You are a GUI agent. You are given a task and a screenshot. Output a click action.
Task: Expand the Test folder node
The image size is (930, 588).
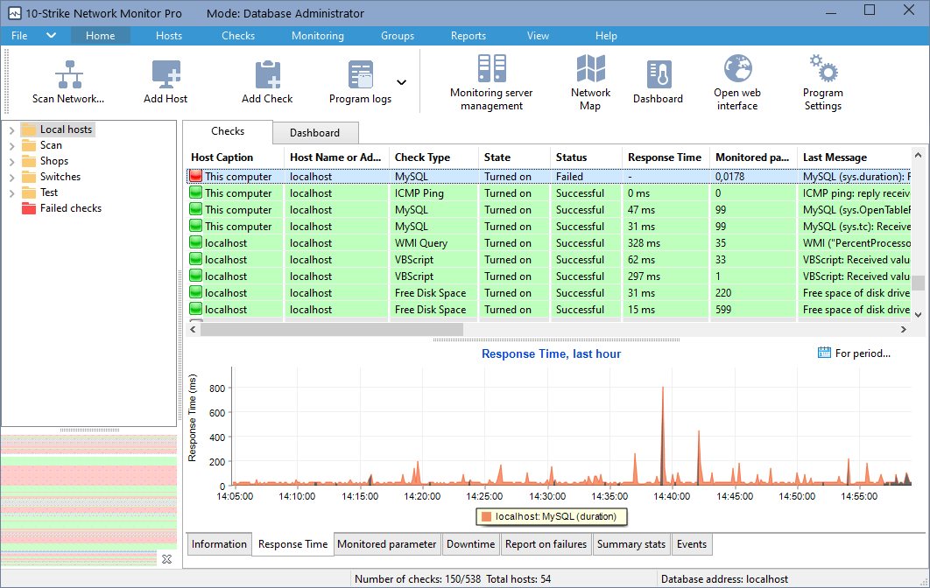tap(12, 192)
